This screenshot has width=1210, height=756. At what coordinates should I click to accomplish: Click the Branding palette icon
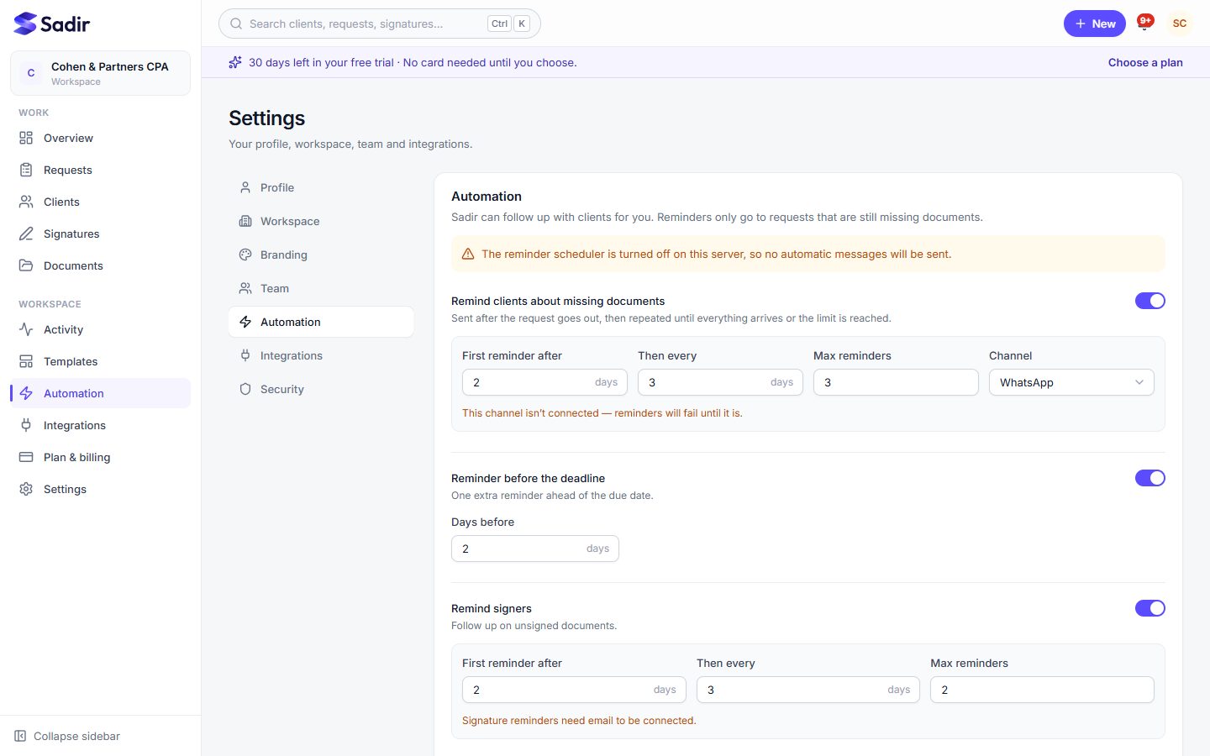coord(245,255)
